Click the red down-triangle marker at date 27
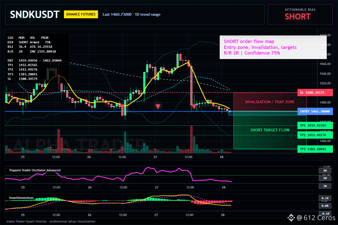 (158, 107)
